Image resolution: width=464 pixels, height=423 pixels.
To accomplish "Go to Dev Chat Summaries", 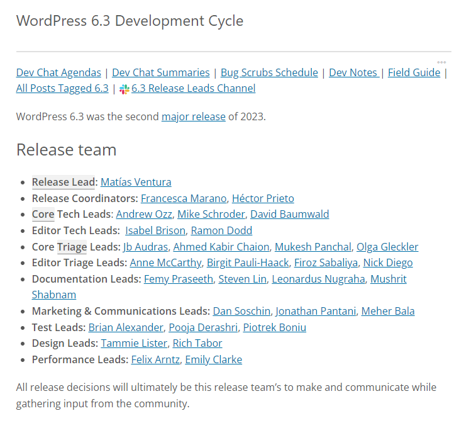I will 161,72.
